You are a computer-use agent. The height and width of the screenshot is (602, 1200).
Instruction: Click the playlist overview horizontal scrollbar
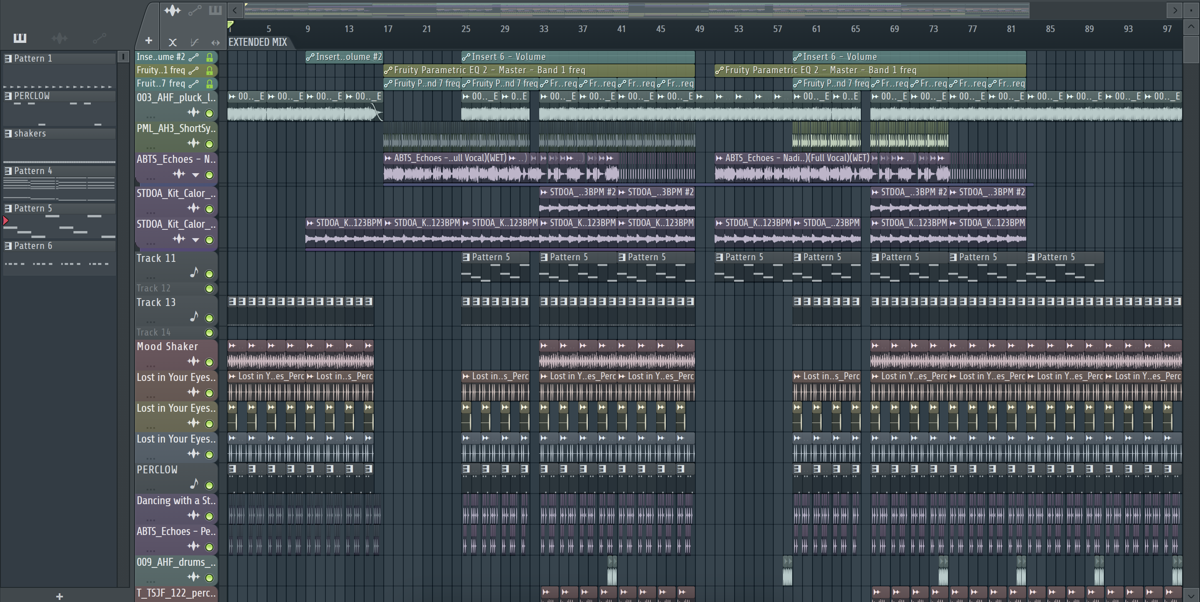pos(636,10)
